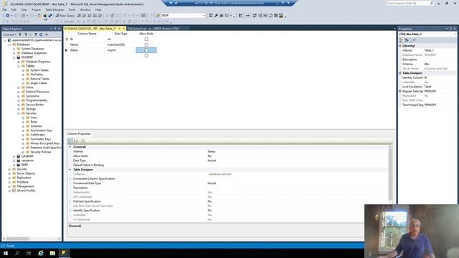Click the Save All toolbar icon
Screen dimensions: 459x258
(x=50, y=16)
